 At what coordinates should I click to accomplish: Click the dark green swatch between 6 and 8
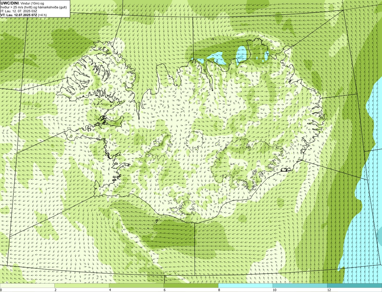coord(191,286)
